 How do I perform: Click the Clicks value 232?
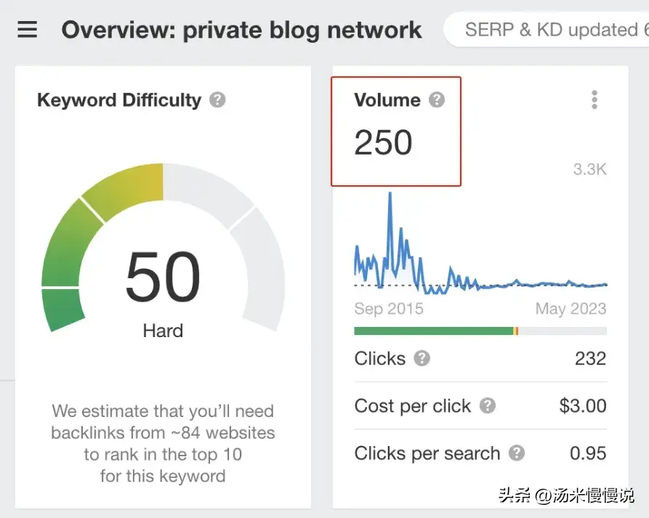click(x=589, y=358)
